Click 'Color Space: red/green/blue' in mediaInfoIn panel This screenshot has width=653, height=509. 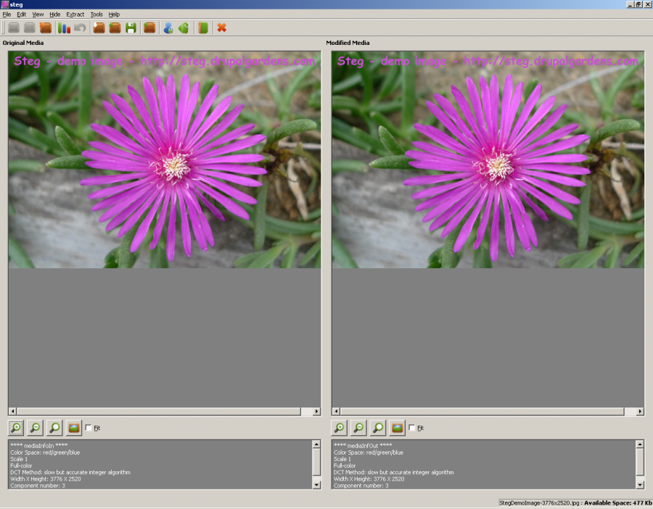[x=45, y=452]
